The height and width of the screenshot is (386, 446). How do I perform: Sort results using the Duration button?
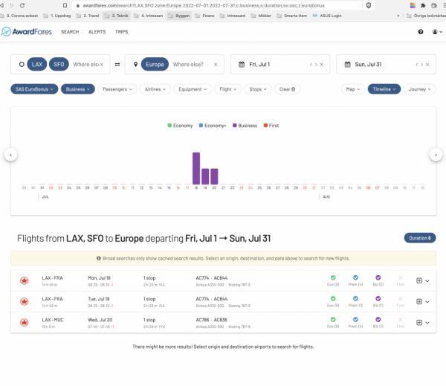pos(420,238)
